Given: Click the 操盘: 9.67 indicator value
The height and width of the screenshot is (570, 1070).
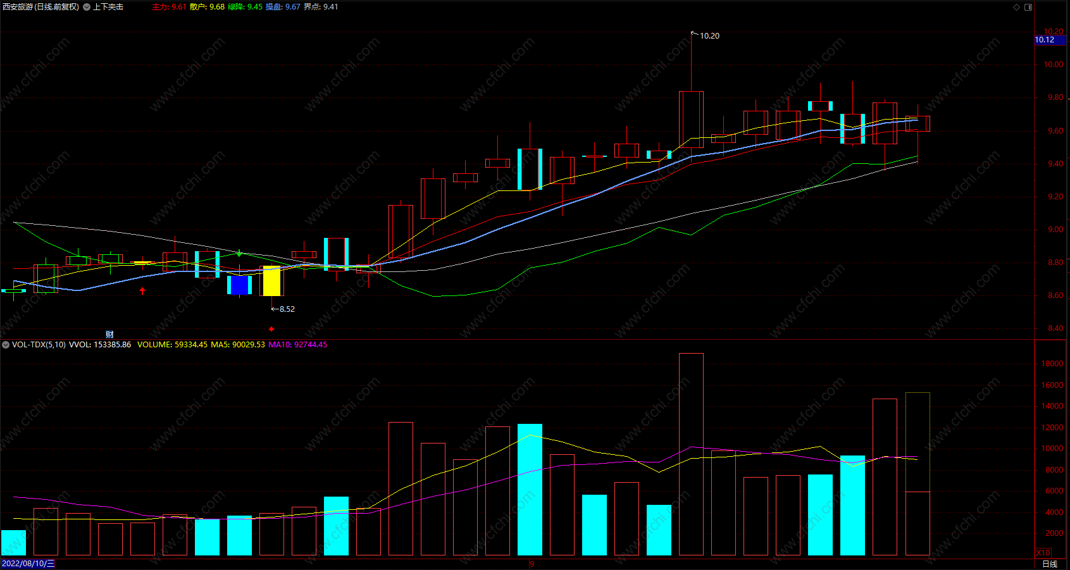Looking at the screenshot, I should 283,7.
